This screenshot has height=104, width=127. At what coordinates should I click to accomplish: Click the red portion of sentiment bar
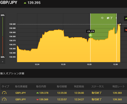[x=3, y=46]
